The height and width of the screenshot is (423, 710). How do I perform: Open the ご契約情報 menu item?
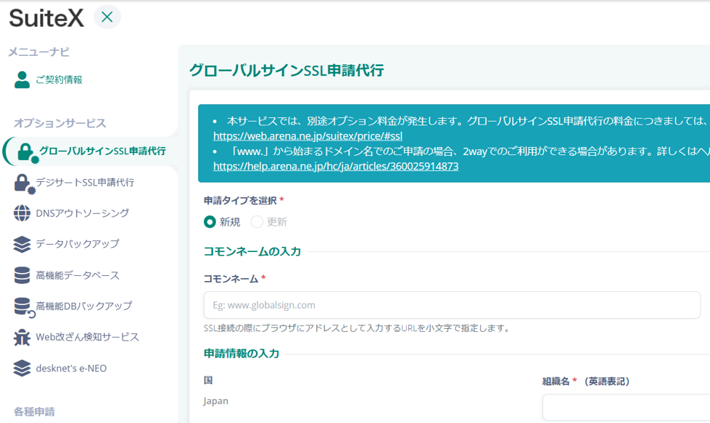(59, 80)
